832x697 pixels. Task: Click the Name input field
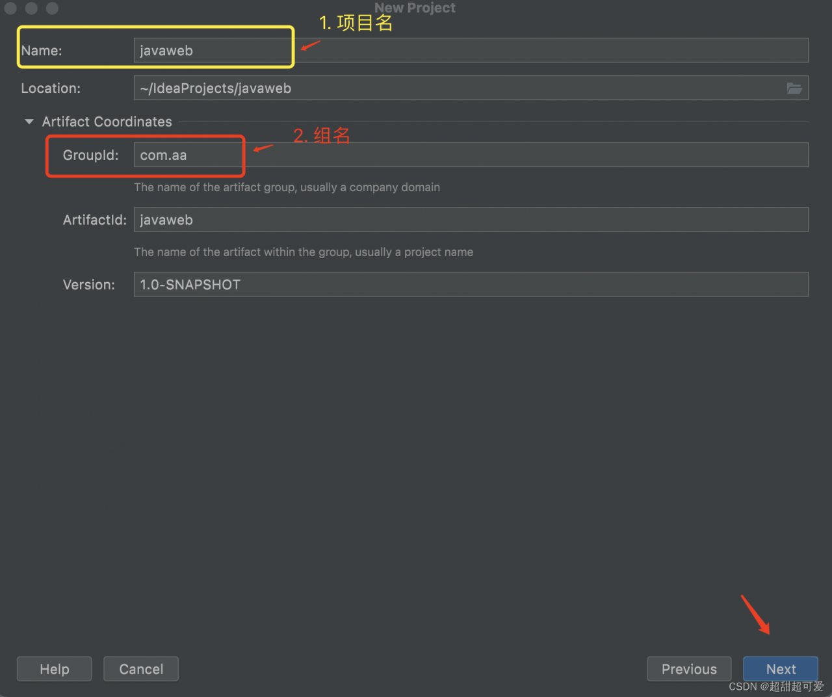coord(471,51)
